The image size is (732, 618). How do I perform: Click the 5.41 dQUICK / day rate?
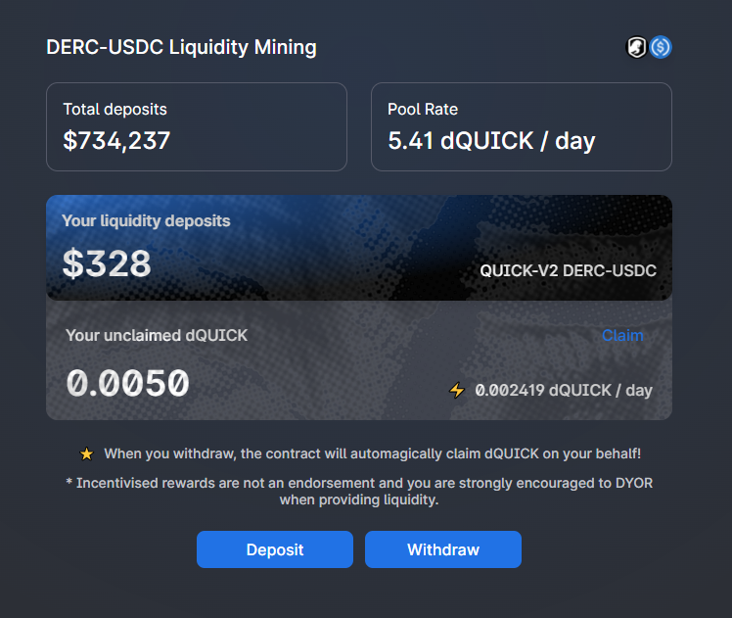pos(491,141)
